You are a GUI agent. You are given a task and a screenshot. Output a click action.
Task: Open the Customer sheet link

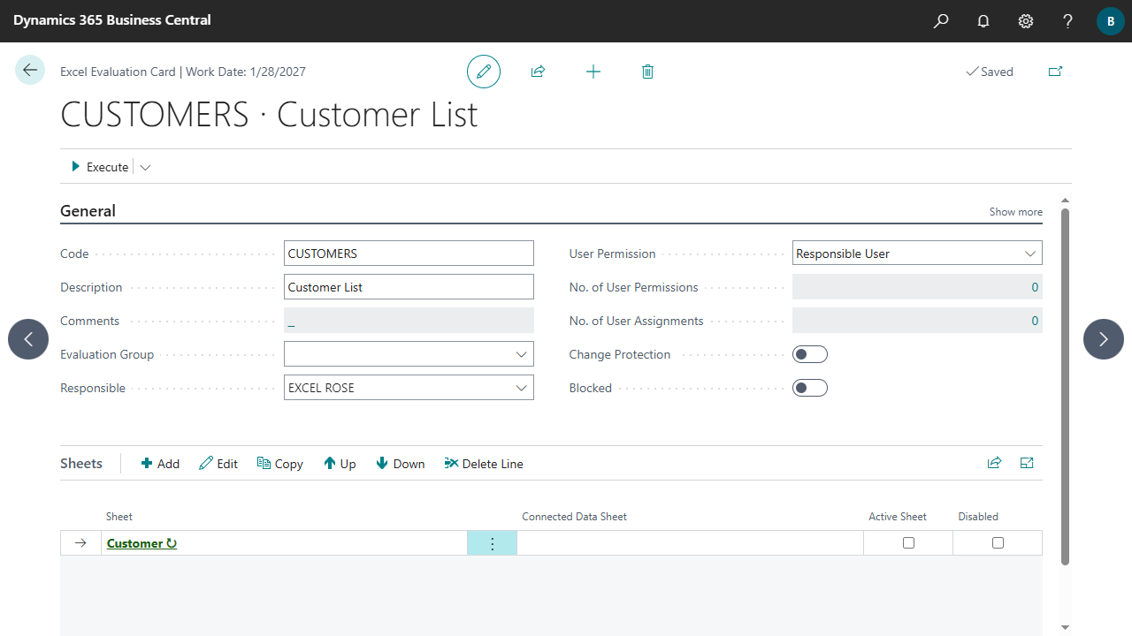coord(134,543)
